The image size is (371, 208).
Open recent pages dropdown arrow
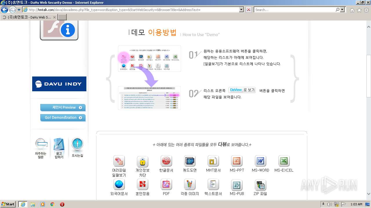pos(19,10)
